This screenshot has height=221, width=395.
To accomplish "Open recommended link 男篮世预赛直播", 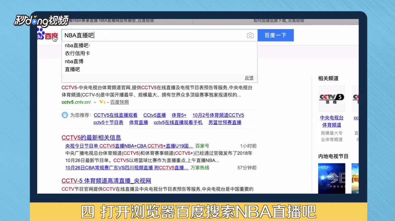I will pos(225,123).
